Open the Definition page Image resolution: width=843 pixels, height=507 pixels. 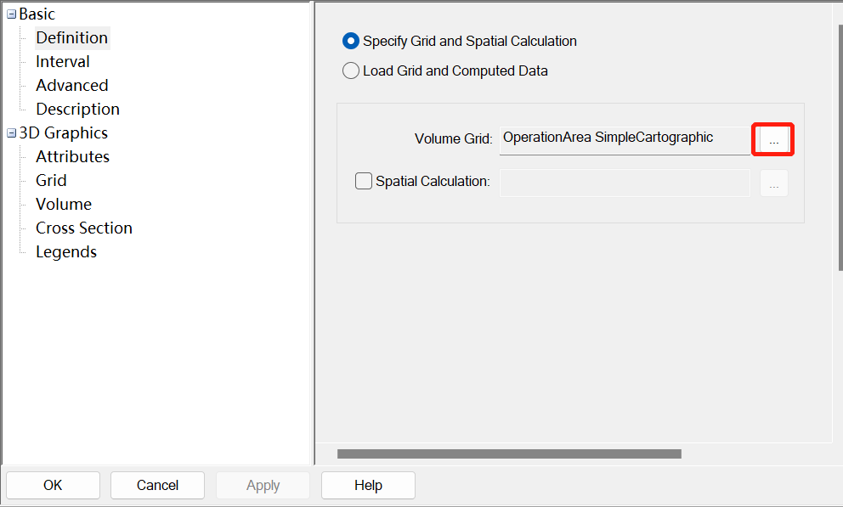(x=71, y=38)
